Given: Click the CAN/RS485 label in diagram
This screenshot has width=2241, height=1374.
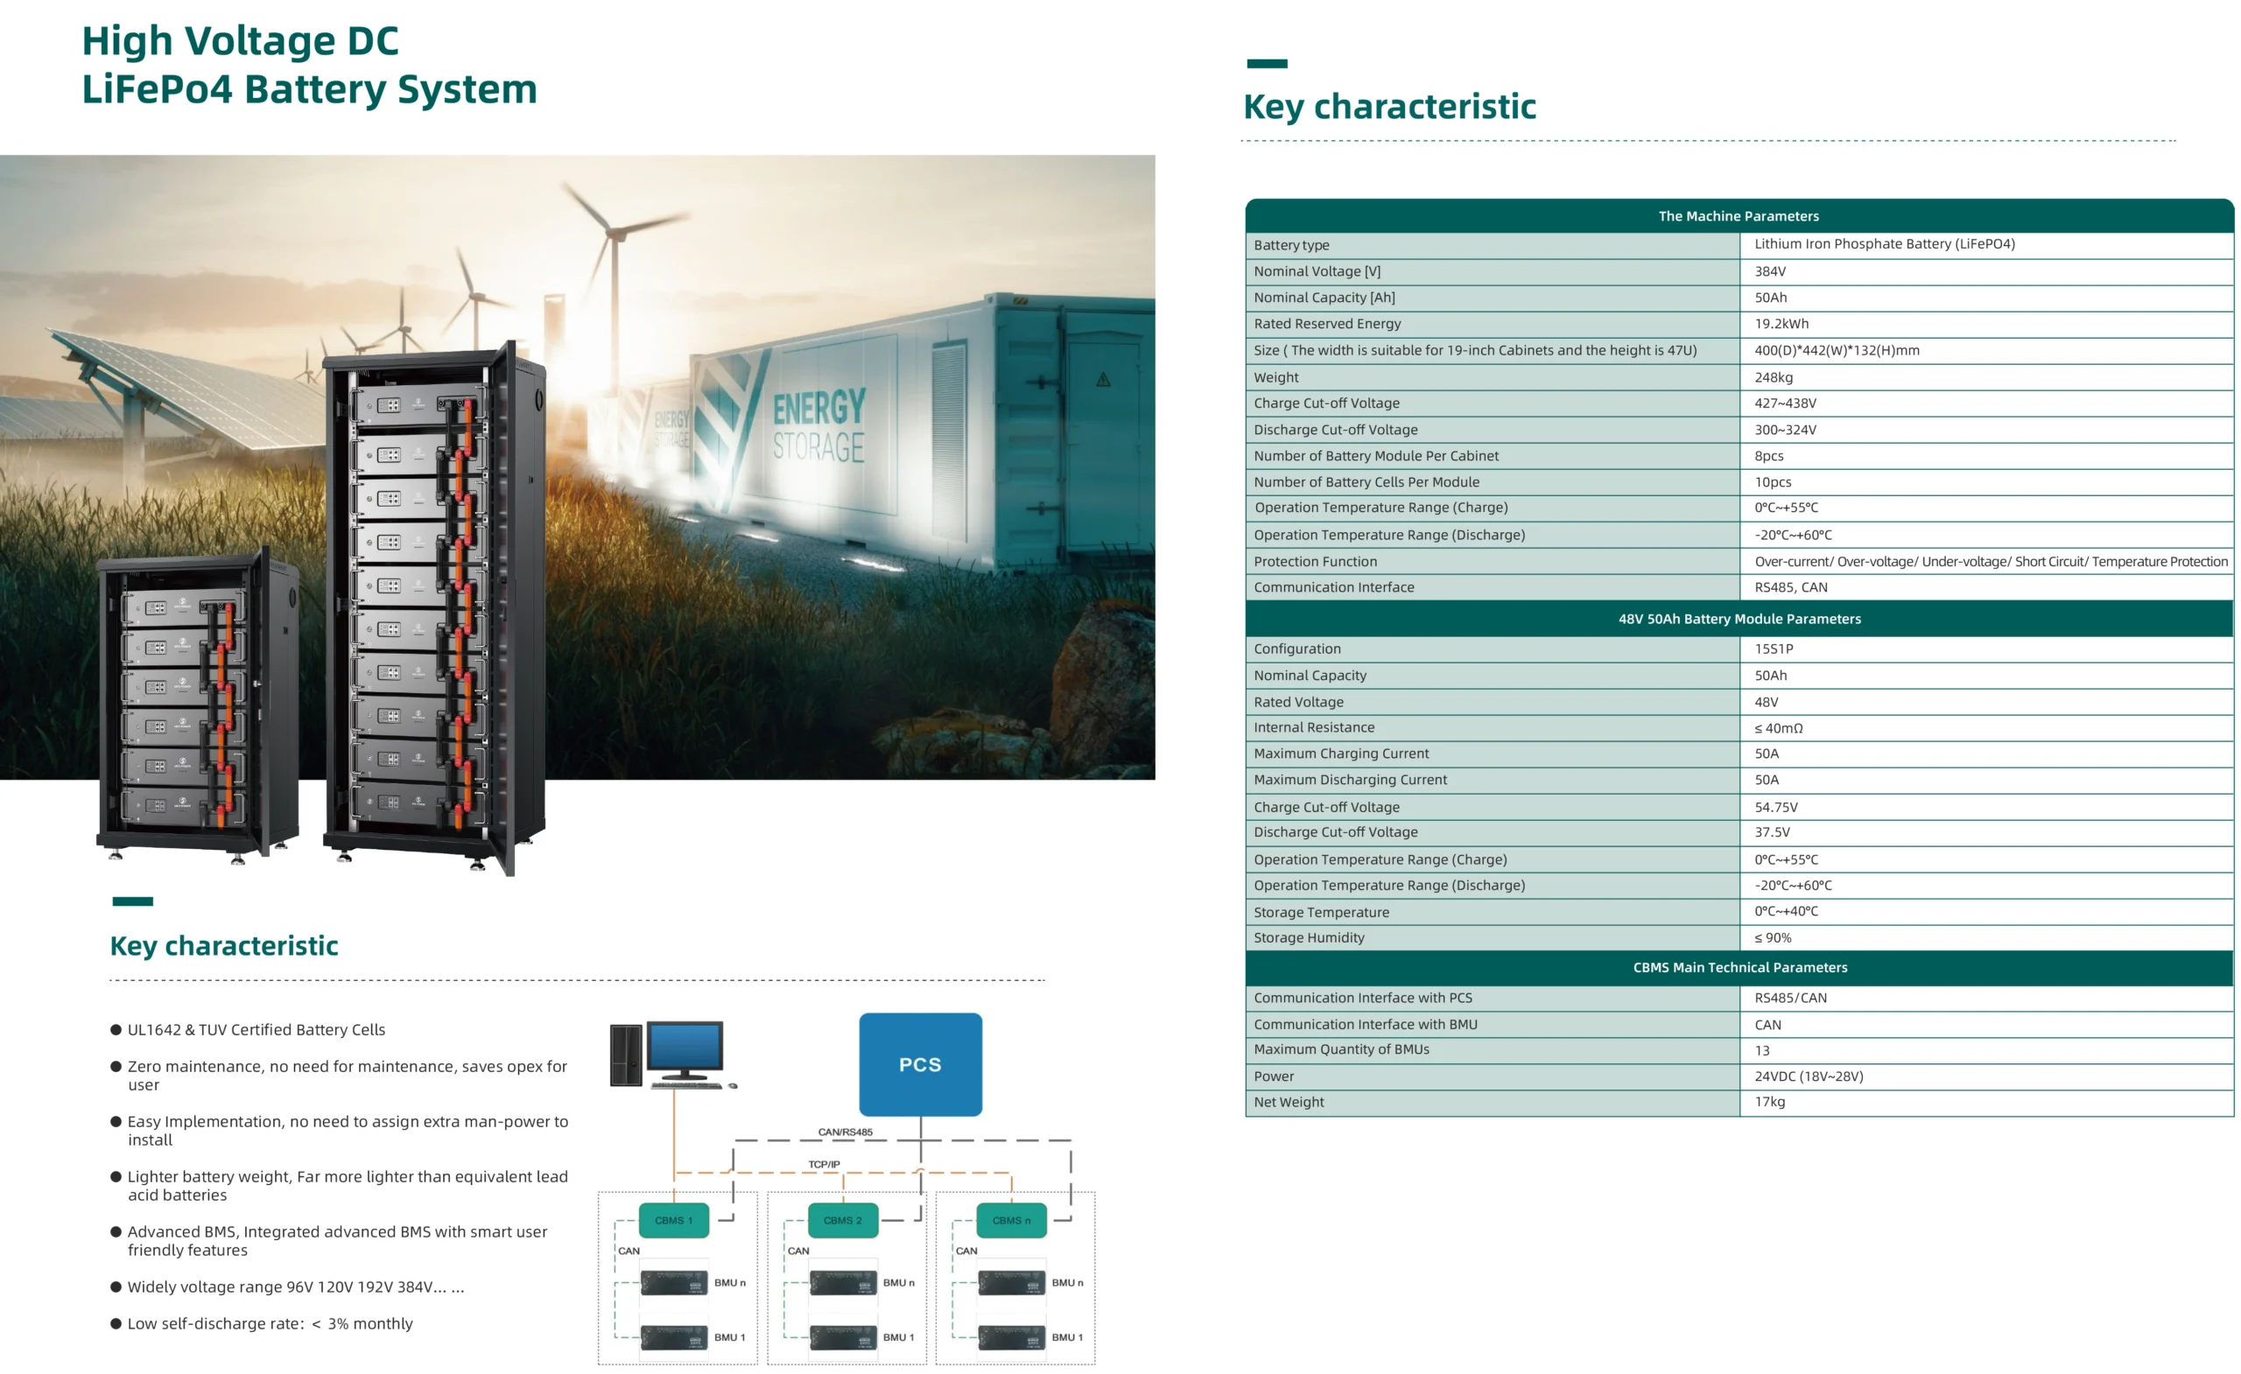Looking at the screenshot, I should point(844,1132).
